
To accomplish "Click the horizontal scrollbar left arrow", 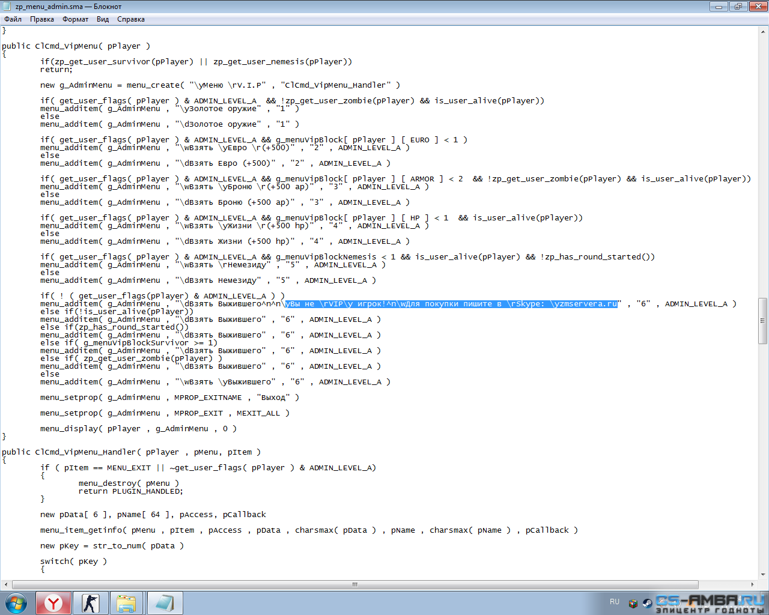I will [x=6, y=584].
